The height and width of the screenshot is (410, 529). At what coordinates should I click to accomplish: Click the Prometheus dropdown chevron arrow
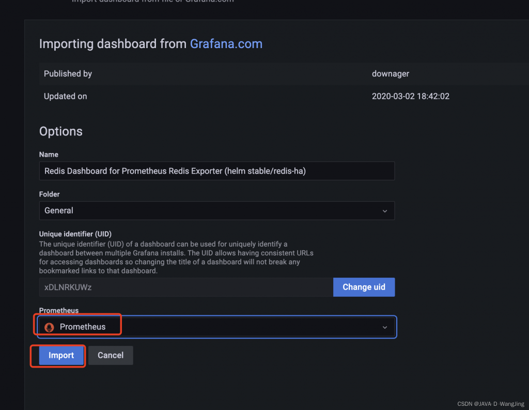pos(384,327)
